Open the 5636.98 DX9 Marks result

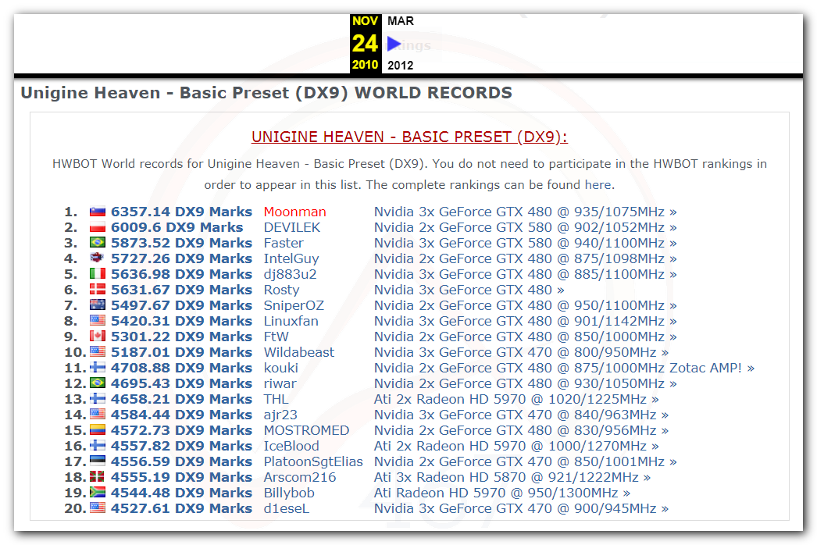point(181,275)
